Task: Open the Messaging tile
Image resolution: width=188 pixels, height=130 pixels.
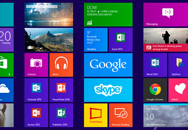Action: [166, 15]
